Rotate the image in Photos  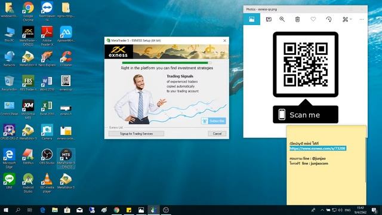click(329, 19)
